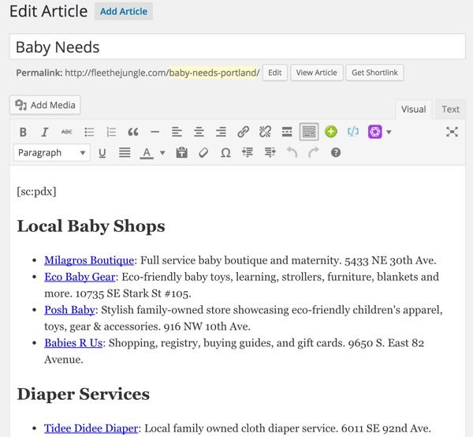Insert a bulleted list
Image resolution: width=473 pixels, height=437 pixels.
point(89,132)
